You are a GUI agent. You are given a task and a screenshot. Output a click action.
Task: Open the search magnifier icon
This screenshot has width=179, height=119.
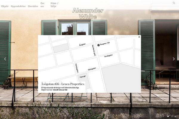pos(174,3)
